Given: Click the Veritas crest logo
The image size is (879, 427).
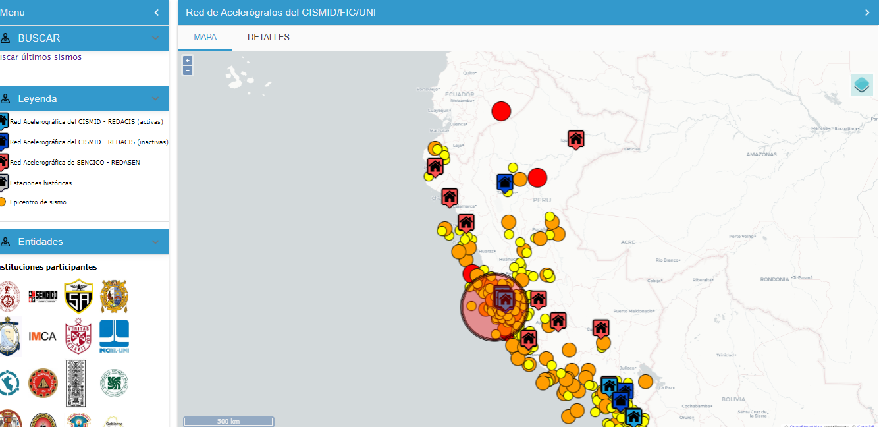Looking at the screenshot, I should (x=78, y=337).
